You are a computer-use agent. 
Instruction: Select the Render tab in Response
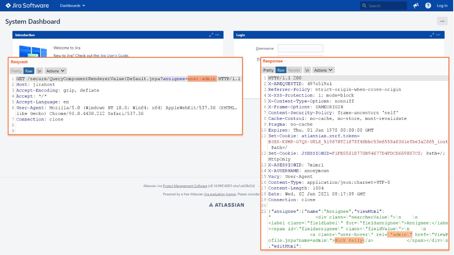pyautogui.click(x=294, y=70)
